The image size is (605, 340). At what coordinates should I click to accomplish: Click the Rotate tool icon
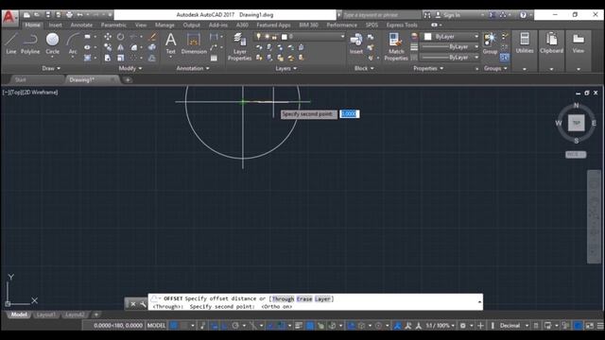click(120, 37)
